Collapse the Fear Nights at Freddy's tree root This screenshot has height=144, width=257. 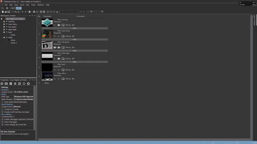pos(1,19)
